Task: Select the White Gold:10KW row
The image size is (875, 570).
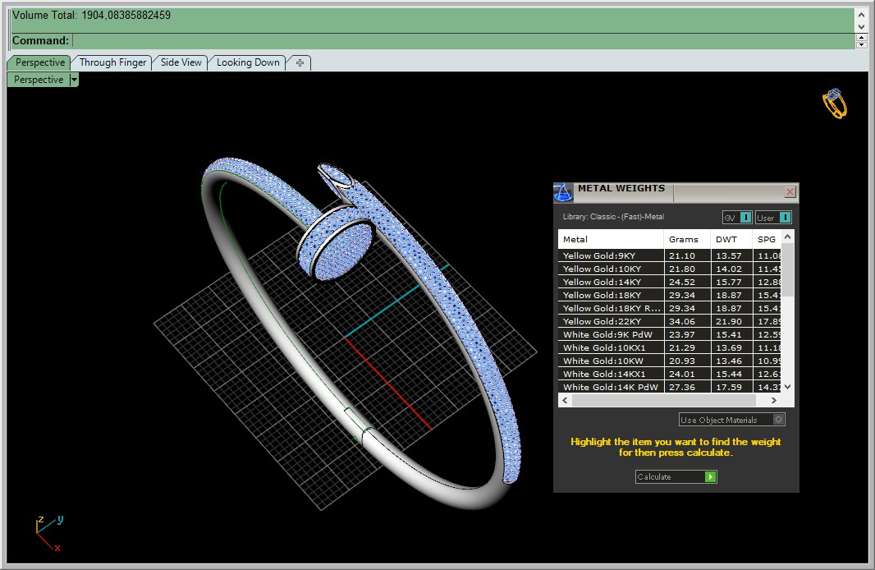Action: tap(670, 361)
